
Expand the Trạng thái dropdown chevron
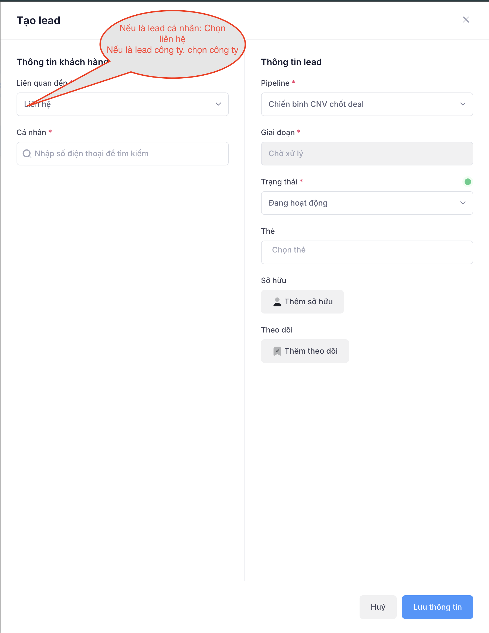pos(463,203)
